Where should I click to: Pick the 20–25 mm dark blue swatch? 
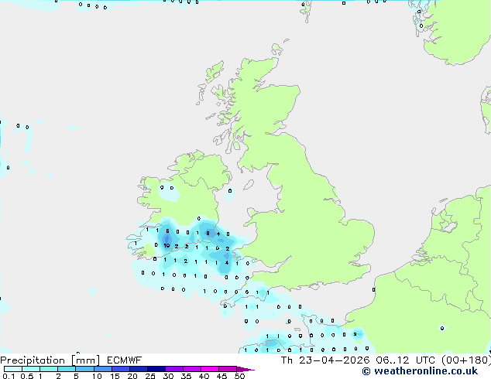pyautogui.click(x=138, y=369)
